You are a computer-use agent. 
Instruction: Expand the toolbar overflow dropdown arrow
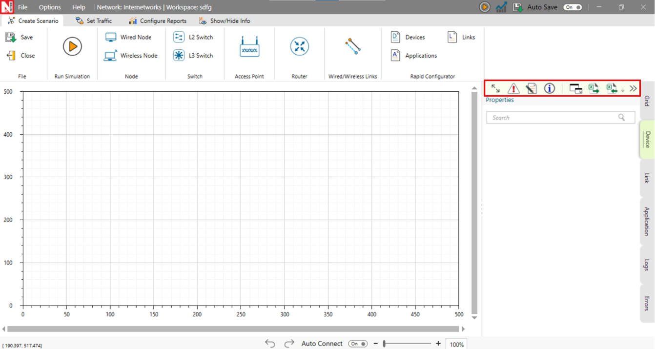pos(623,91)
